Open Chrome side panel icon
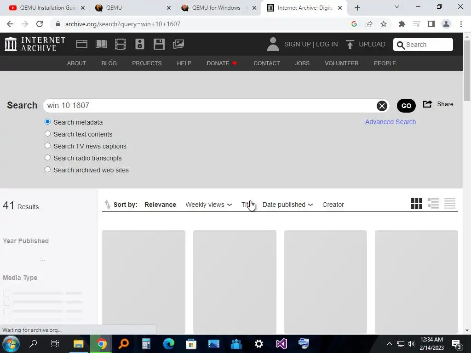This screenshot has width=471, height=353. point(431,24)
